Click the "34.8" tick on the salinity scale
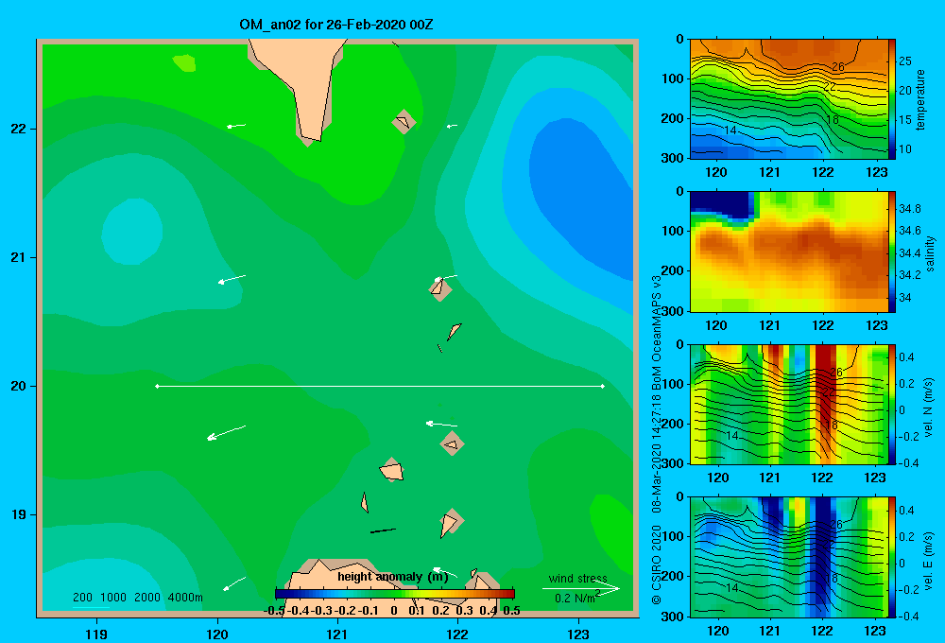945x643 pixels. pyautogui.click(x=910, y=209)
